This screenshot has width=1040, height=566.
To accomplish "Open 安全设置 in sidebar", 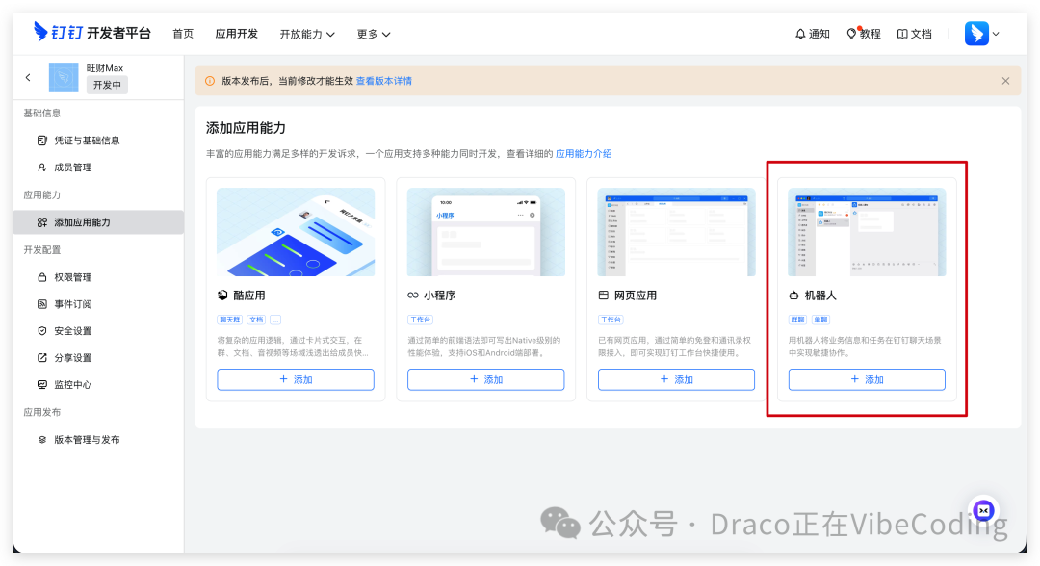I will (98, 331).
